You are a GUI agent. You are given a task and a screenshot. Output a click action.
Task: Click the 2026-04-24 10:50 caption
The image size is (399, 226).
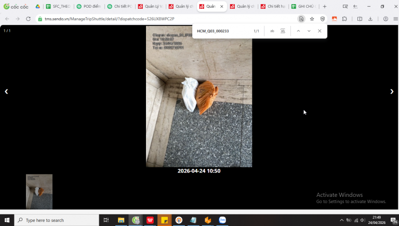tap(199, 171)
